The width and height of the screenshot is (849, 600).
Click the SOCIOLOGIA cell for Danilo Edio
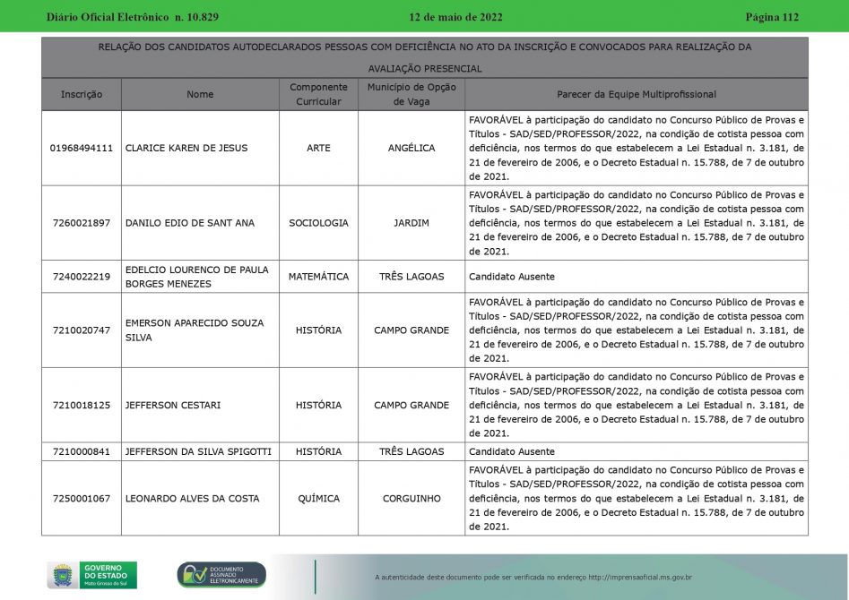(x=318, y=223)
